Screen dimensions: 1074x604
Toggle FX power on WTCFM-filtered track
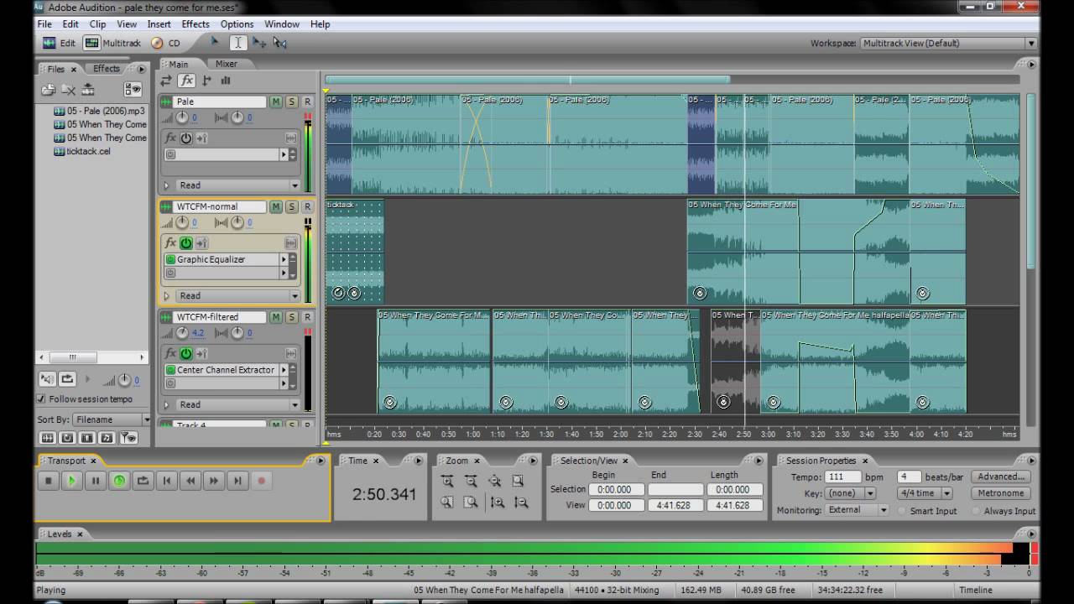[186, 354]
